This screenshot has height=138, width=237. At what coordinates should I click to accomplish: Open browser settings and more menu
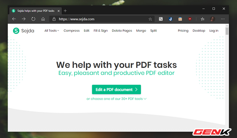coord(223,19)
